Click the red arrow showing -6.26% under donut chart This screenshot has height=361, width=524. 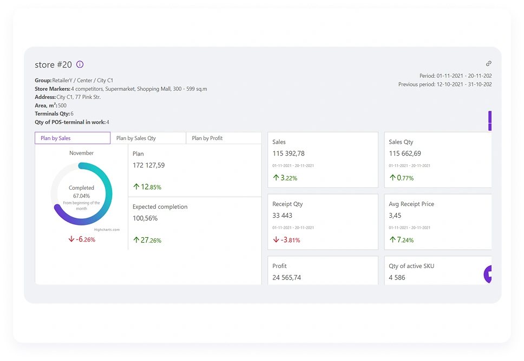point(70,239)
